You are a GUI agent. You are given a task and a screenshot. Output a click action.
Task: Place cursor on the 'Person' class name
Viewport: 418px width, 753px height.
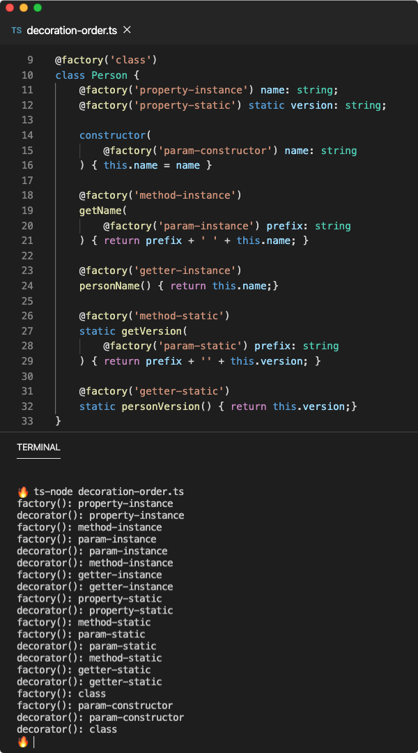107,75
